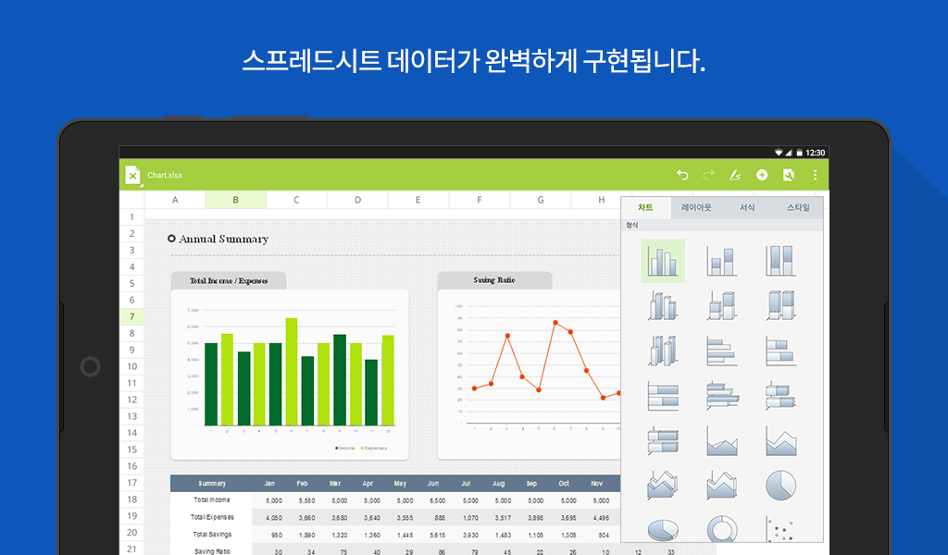948x555 pixels.
Task: Click the Undo arrow
Action: click(x=682, y=175)
